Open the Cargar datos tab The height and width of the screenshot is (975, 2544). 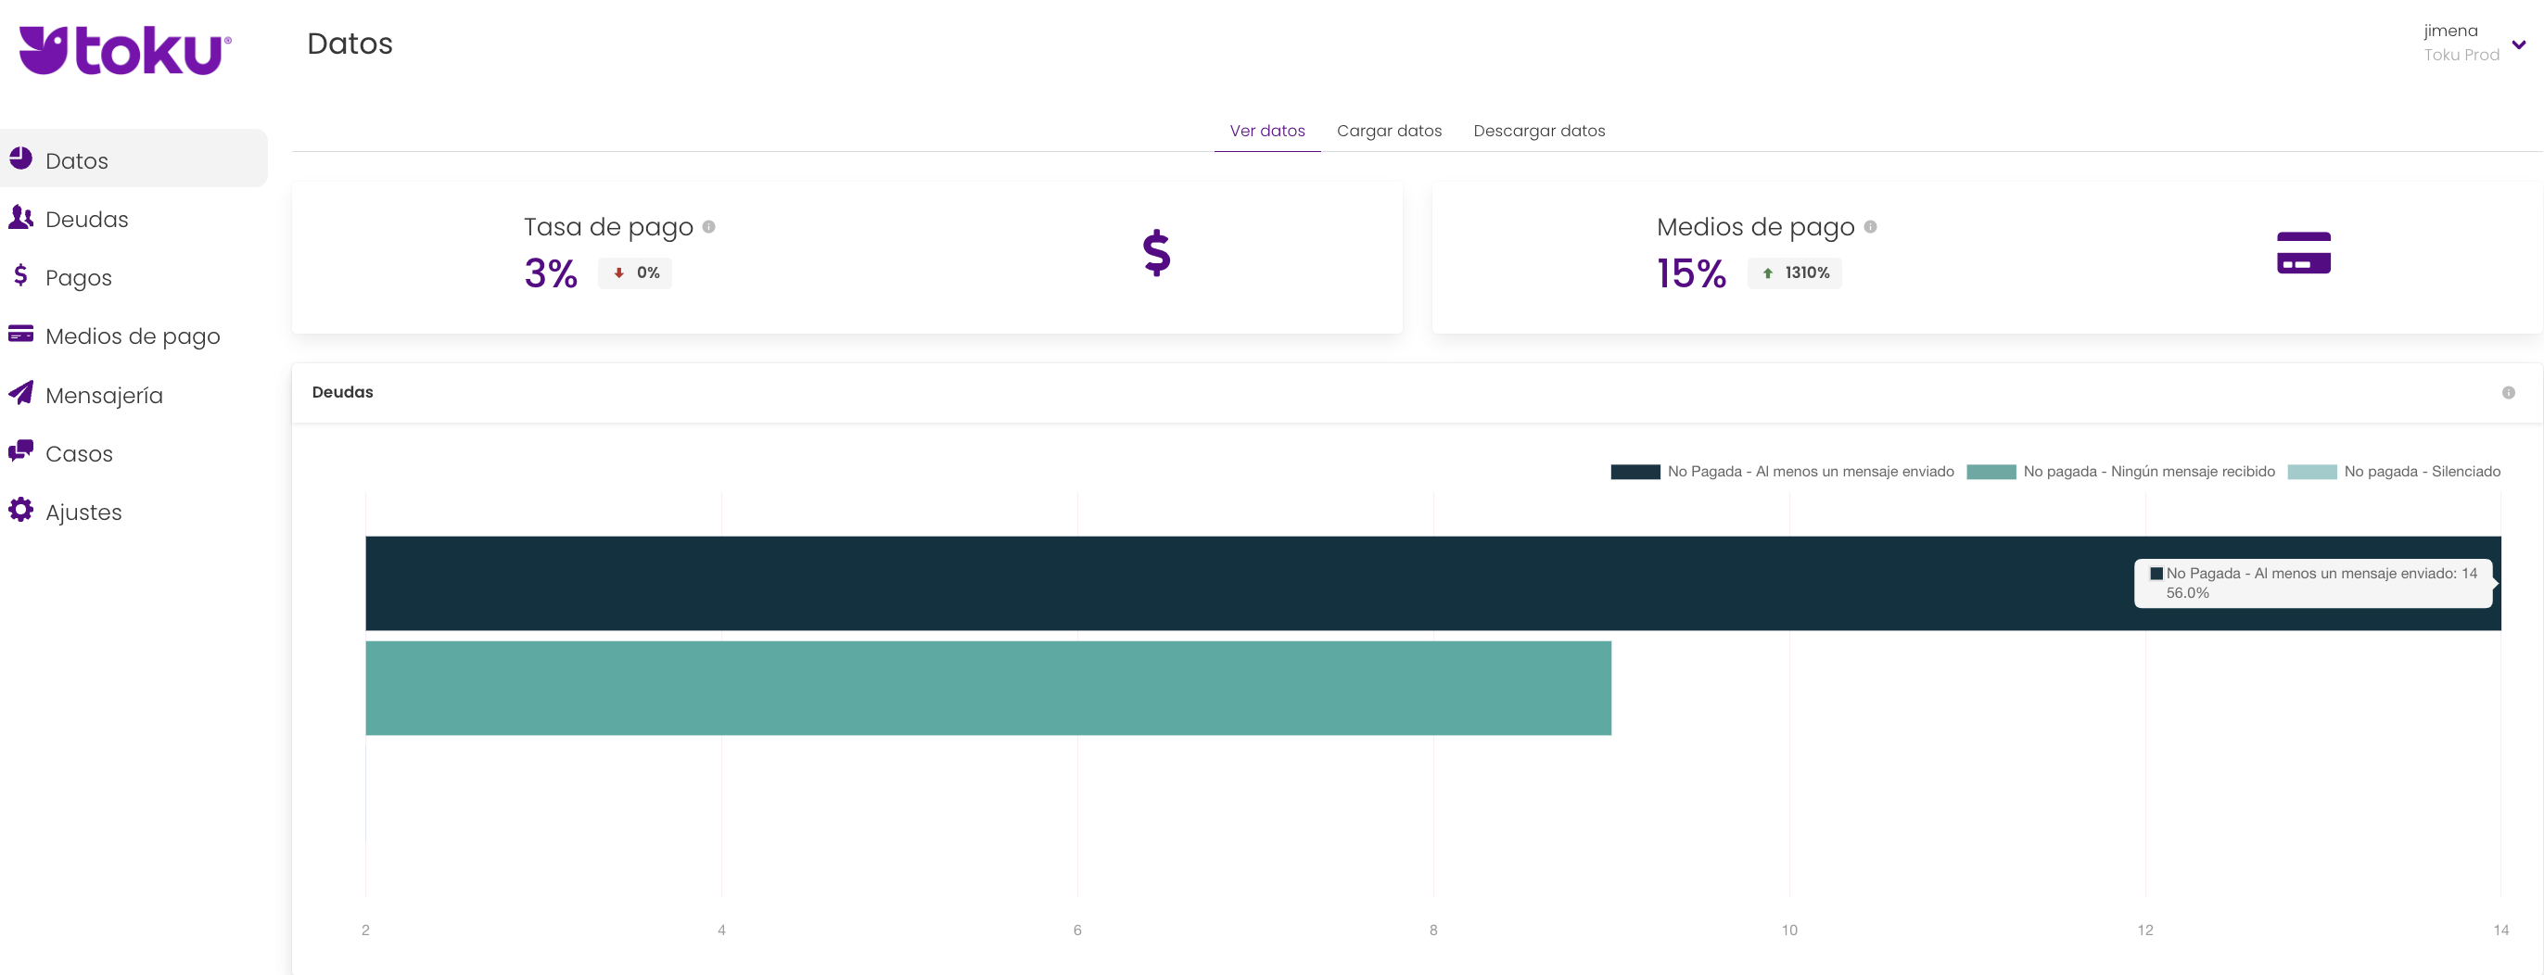(1389, 132)
